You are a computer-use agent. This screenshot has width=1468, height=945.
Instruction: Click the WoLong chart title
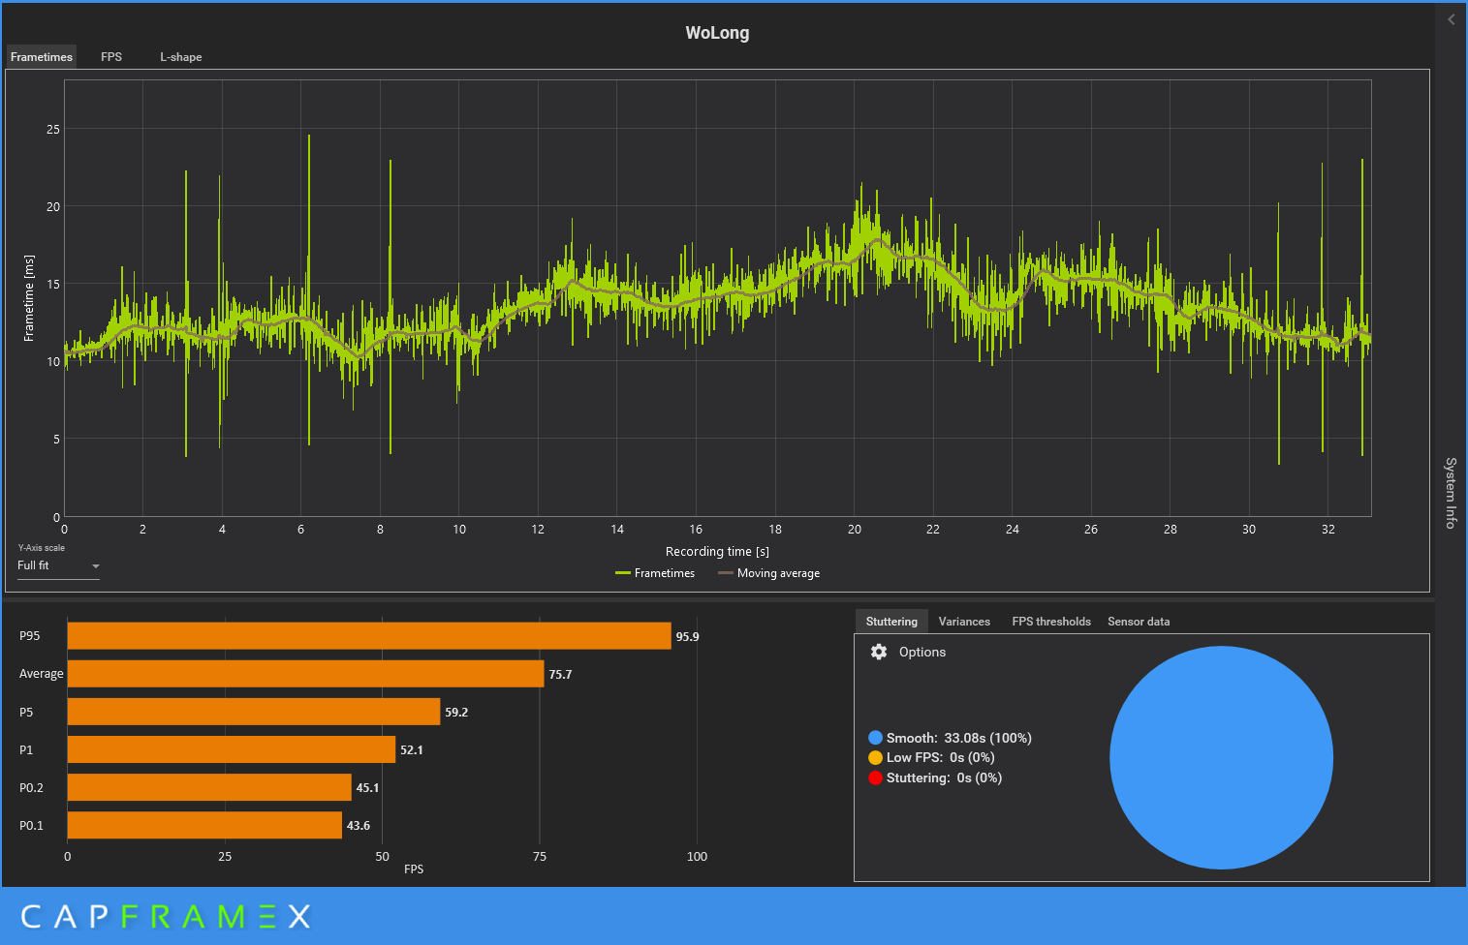(717, 33)
